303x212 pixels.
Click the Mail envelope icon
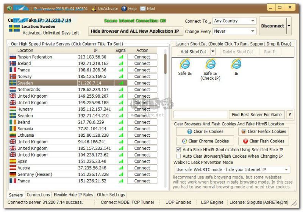(143, 9)
